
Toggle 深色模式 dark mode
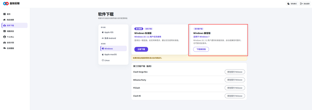click(x=292, y=4)
